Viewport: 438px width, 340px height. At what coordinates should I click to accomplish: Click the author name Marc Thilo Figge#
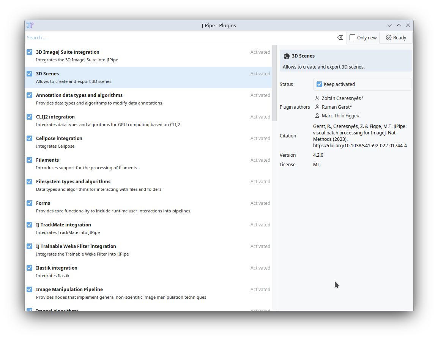click(341, 115)
